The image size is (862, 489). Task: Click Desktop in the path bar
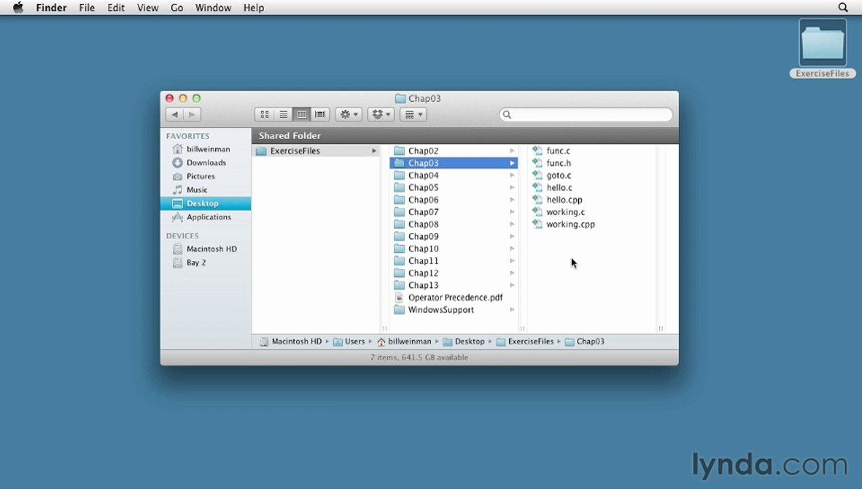point(464,342)
